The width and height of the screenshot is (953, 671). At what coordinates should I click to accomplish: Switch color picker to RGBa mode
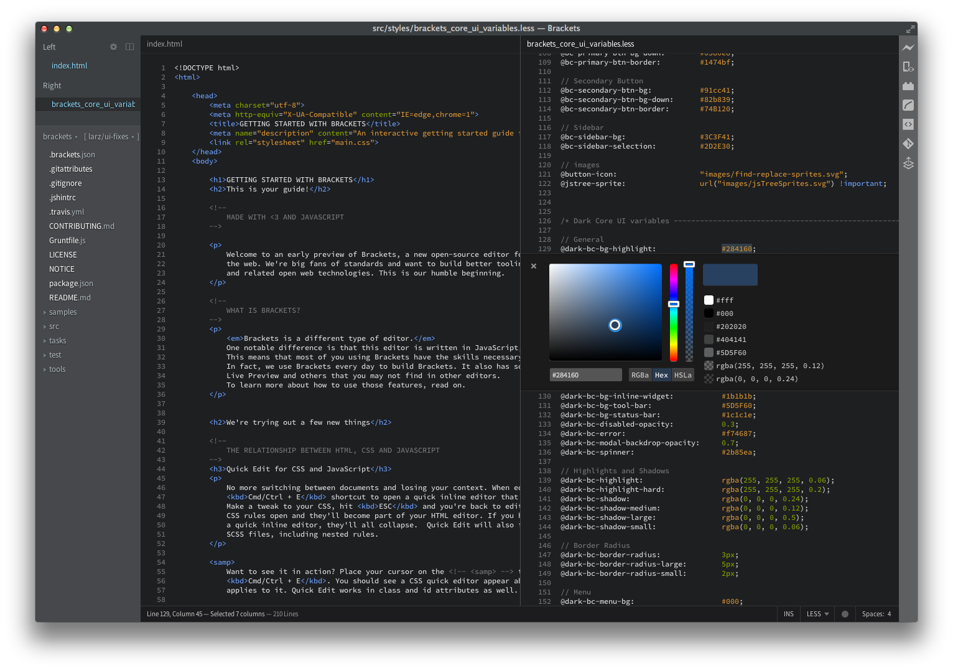[639, 374]
